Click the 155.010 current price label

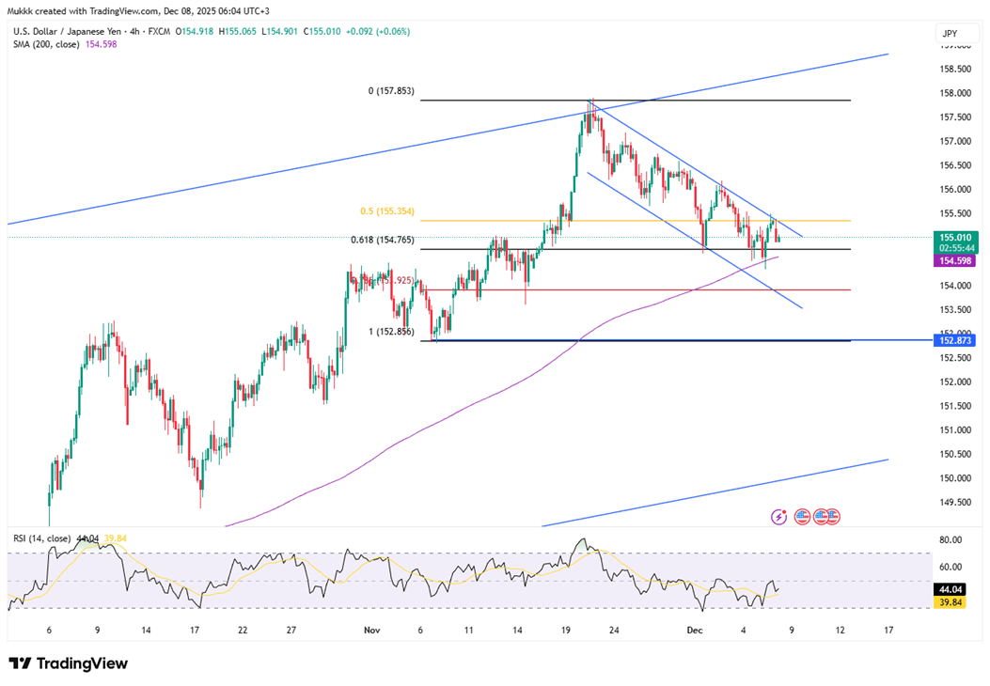tap(956, 239)
